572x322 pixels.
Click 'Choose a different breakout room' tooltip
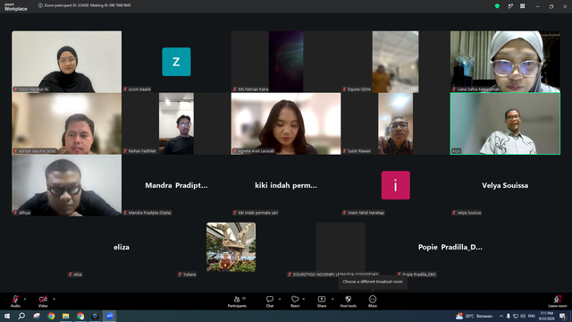[x=373, y=282]
